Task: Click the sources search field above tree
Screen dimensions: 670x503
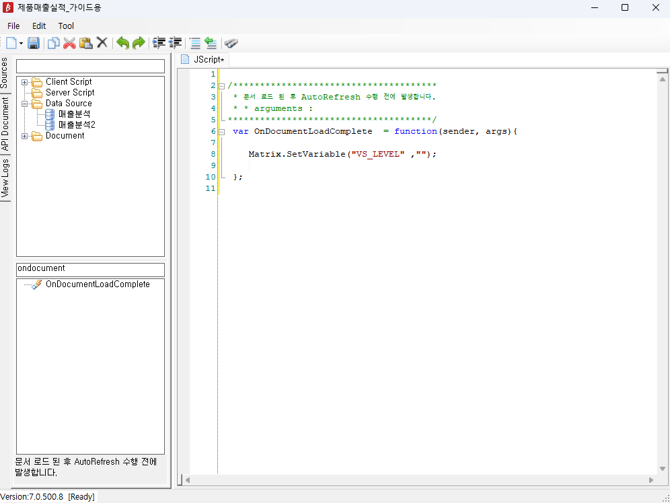Action: (x=90, y=66)
